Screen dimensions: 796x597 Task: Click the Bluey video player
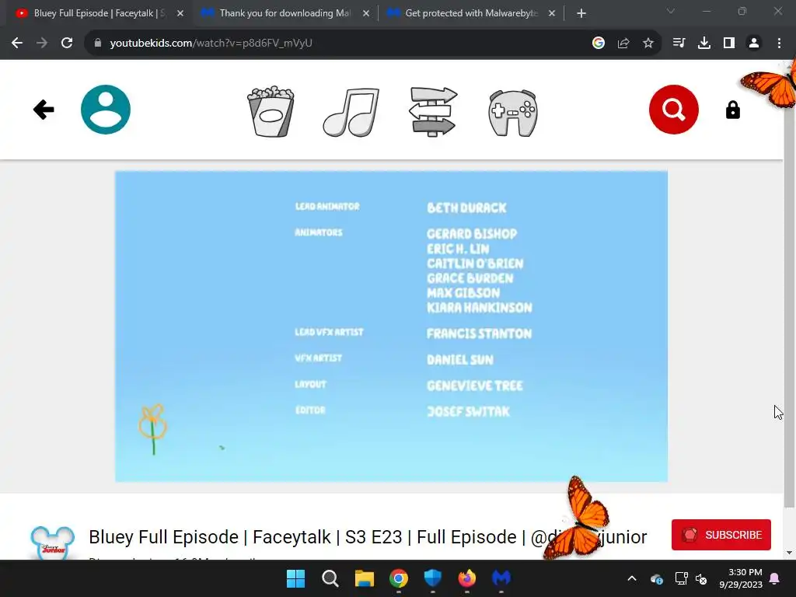[x=391, y=326]
